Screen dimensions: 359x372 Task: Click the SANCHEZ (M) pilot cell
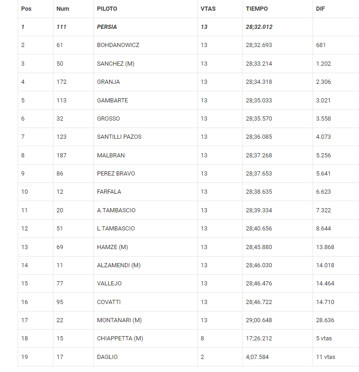point(116,64)
